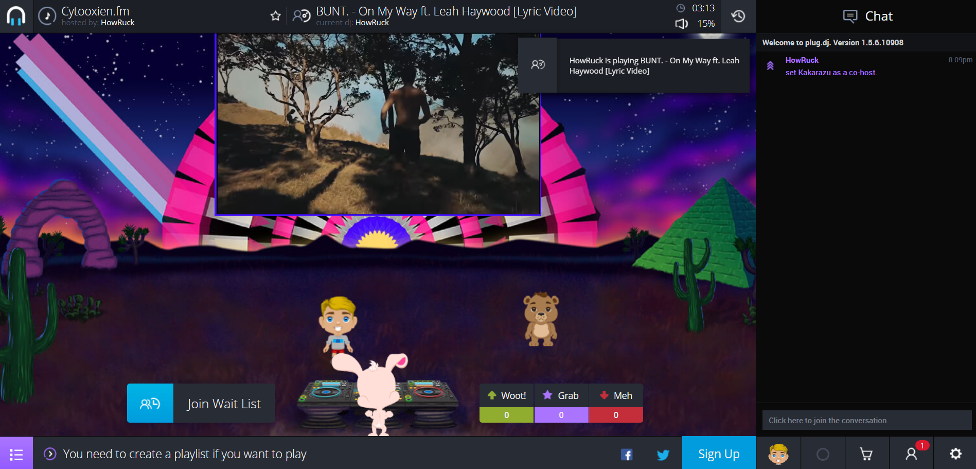This screenshot has width=976, height=469.
Task: Click the notification popup DJ icon
Action: click(x=538, y=65)
